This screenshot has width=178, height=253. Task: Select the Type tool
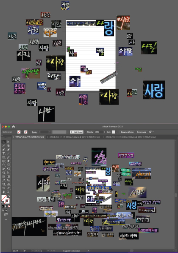pos(3,154)
